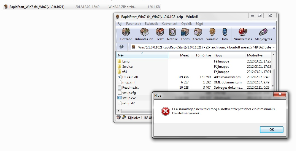This screenshot has height=152, width=300.
Task: Open Megjegyzés comment tool
Action: click(263, 34)
